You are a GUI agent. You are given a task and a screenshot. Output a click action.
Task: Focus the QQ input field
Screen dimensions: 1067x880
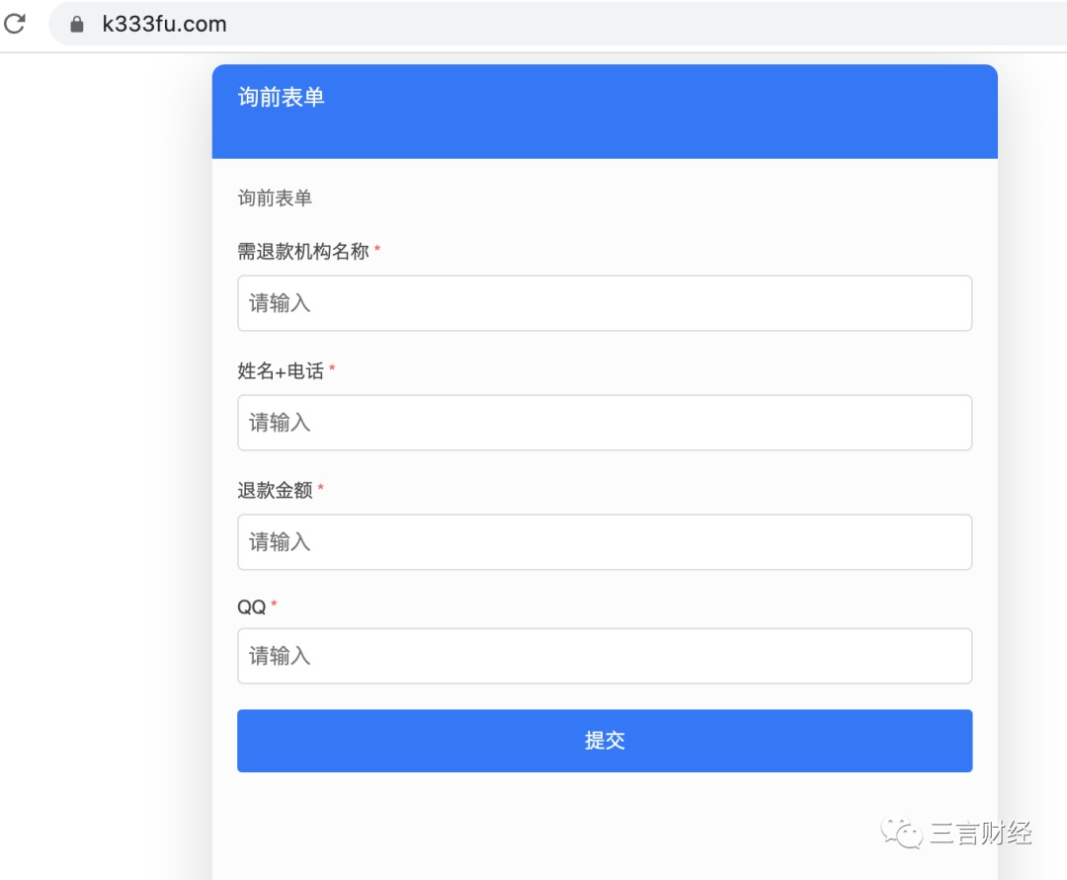605,656
